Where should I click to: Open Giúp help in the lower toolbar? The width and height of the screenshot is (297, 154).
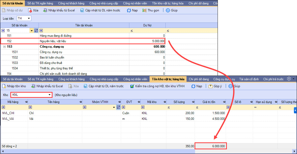click(x=234, y=86)
